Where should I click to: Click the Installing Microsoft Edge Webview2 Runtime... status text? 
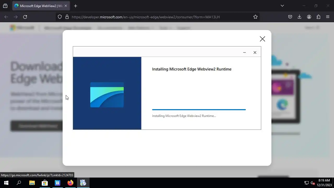(x=184, y=116)
